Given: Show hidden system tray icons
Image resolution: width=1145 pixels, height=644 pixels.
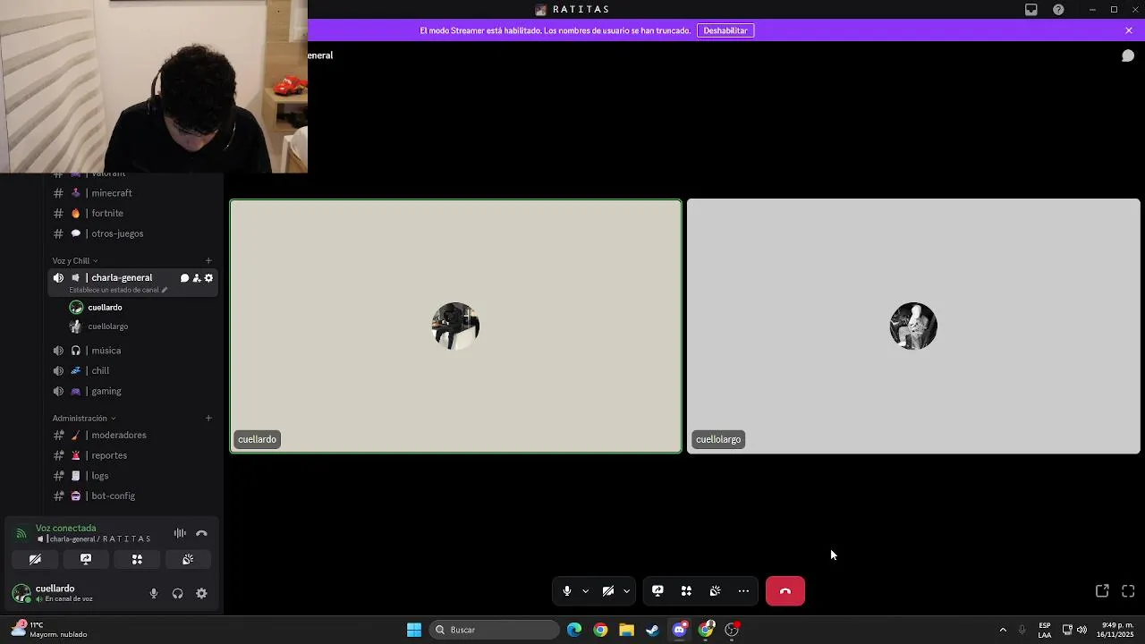Looking at the screenshot, I should coord(1003,630).
